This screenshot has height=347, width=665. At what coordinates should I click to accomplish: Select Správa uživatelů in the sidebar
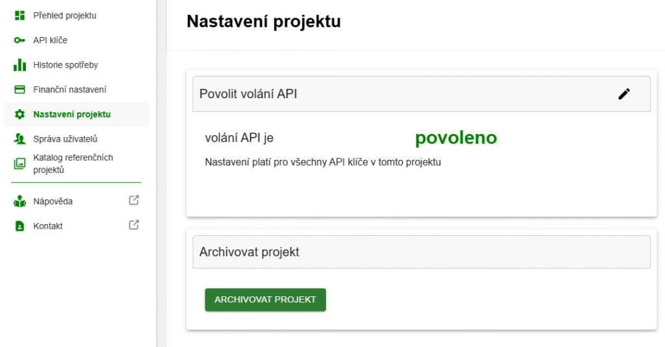pos(77,138)
